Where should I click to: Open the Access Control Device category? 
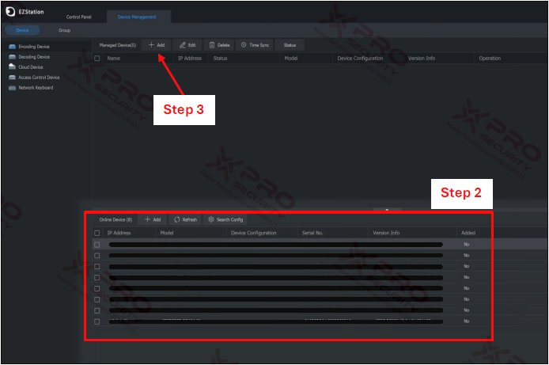coord(39,78)
